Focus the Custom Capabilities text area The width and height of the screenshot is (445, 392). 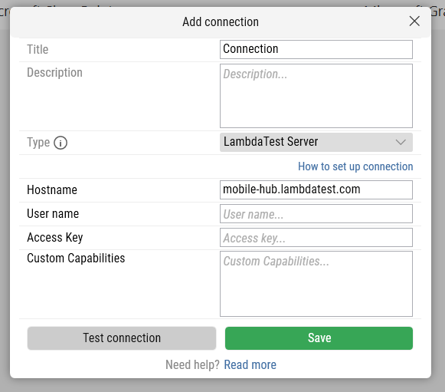[316, 284]
